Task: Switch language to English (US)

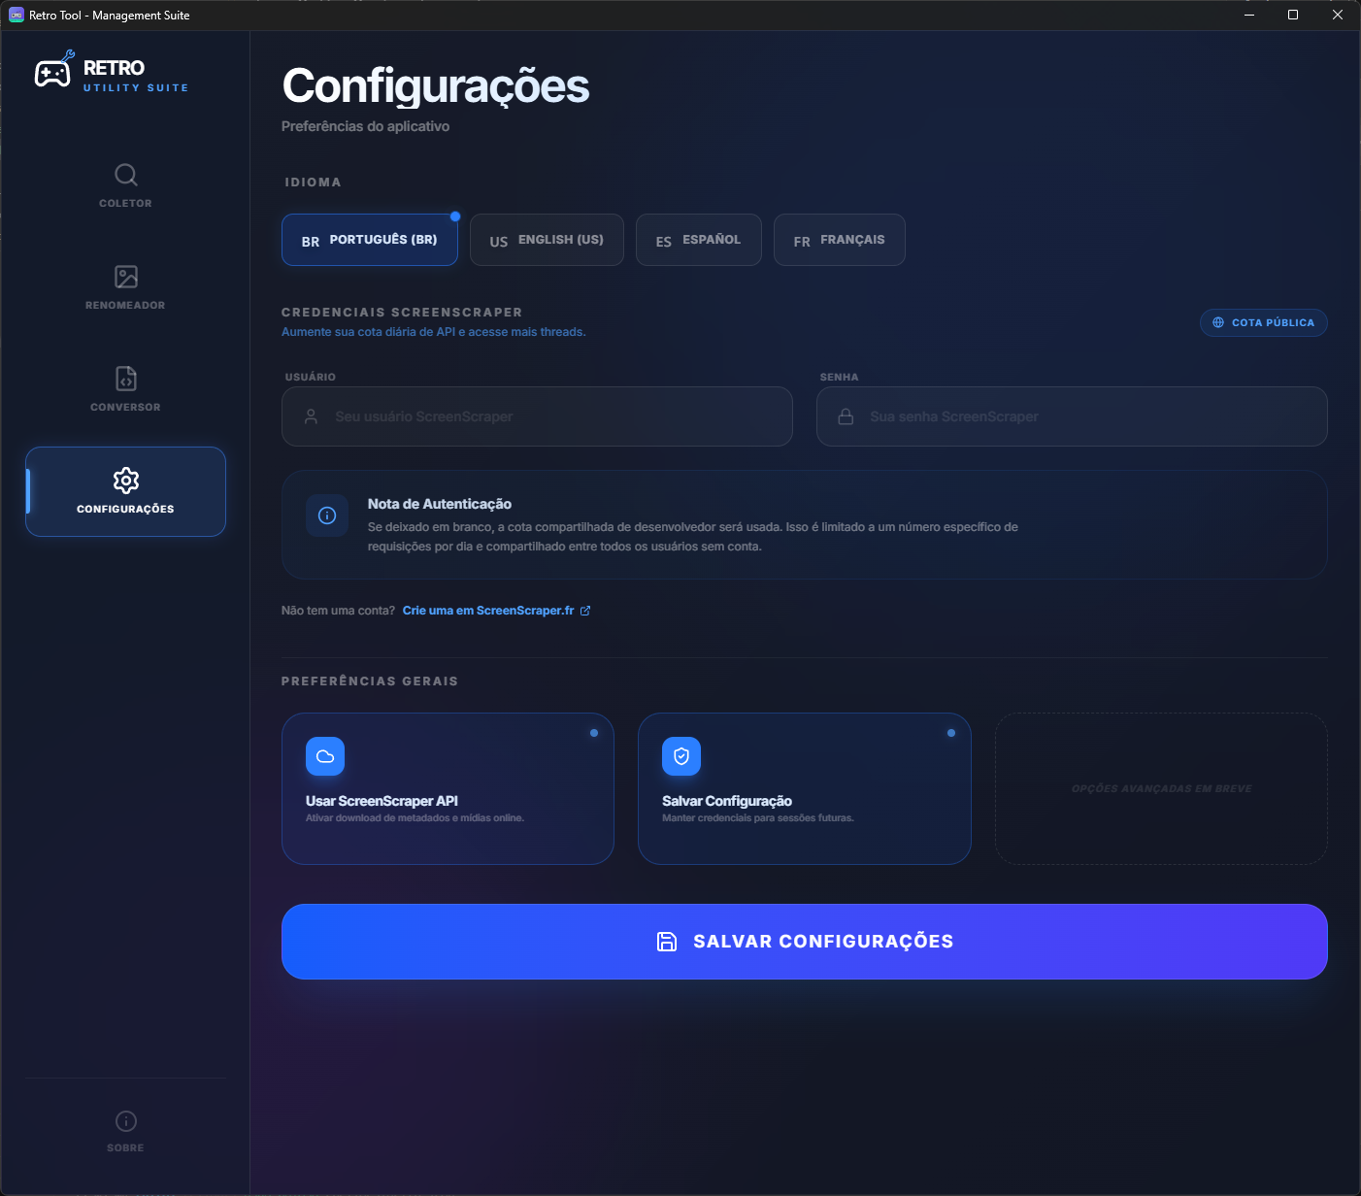Action: point(547,240)
